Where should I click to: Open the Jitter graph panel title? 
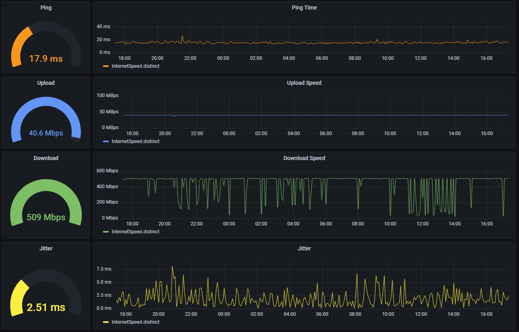click(304, 248)
